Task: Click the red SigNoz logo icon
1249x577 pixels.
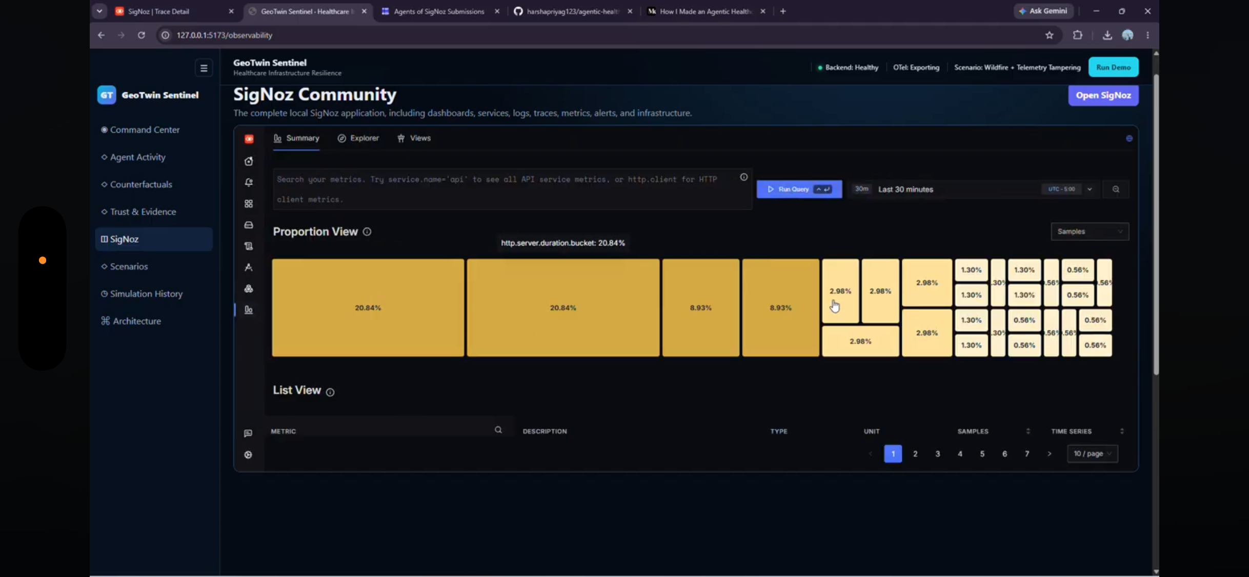Action: click(249, 139)
